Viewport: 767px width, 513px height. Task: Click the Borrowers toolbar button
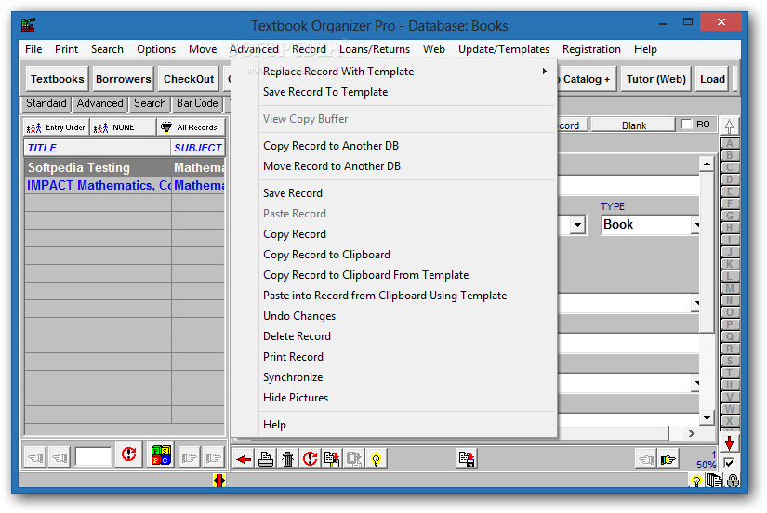124,79
